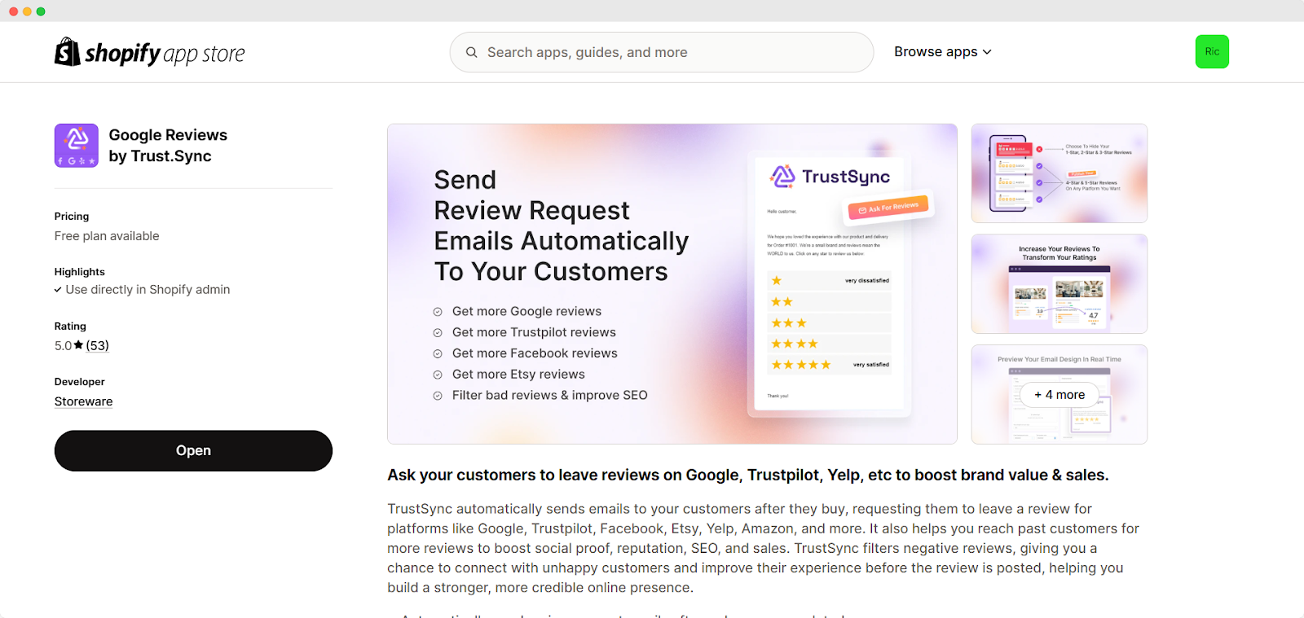Click the five-star very satisfied row
Viewport: 1304px width, 618px height.
click(830, 365)
